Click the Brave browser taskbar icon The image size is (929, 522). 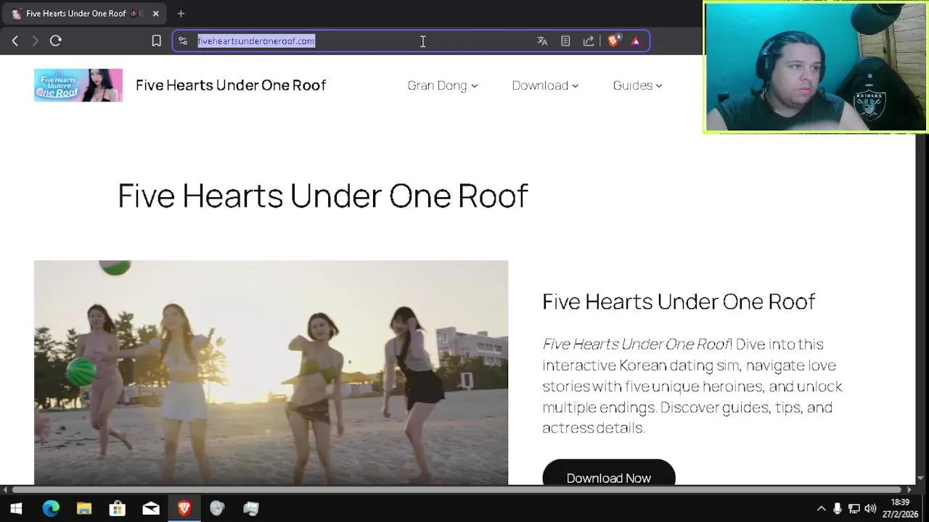click(184, 508)
